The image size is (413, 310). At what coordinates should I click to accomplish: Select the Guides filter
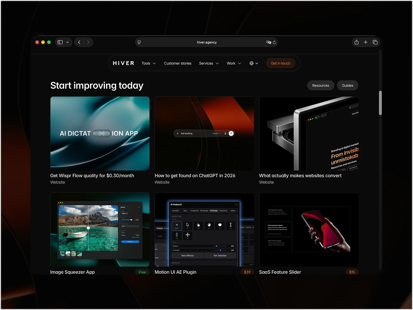pyautogui.click(x=348, y=85)
